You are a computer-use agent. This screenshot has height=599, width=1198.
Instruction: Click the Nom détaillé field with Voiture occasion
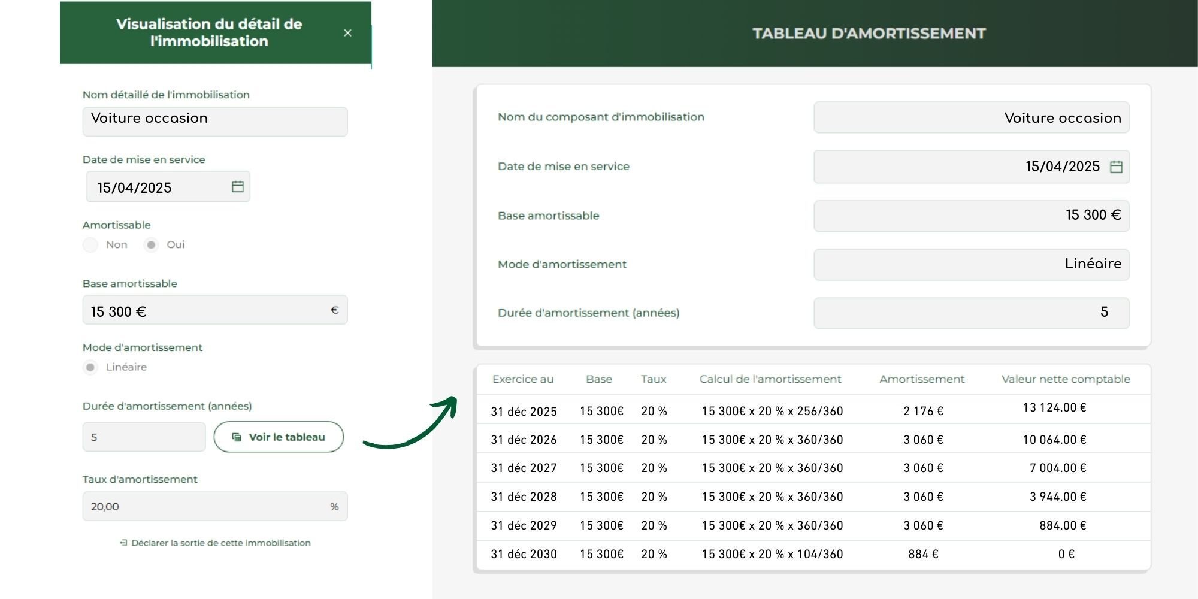[x=215, y=122]
